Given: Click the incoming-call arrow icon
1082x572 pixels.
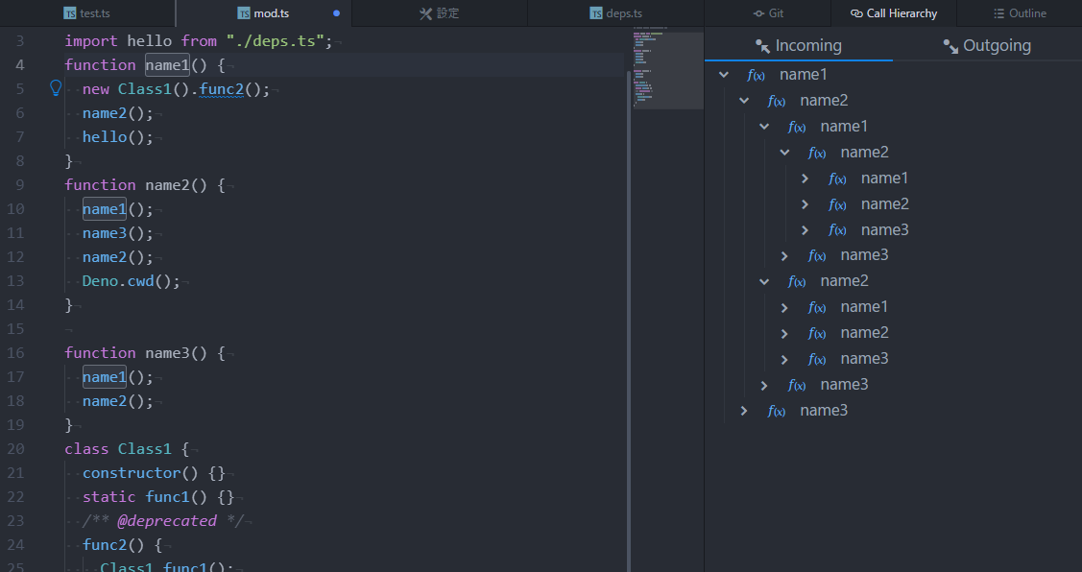Looking at the screenshot, I should pos(762,46).
